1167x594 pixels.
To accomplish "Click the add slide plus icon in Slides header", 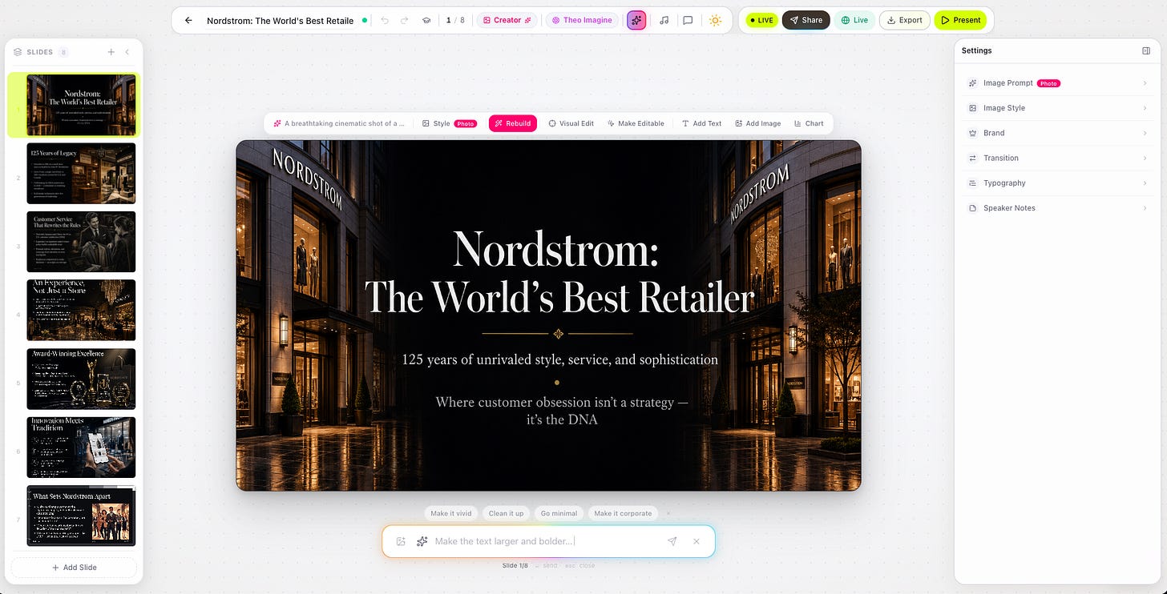I will (x=111, y=52).
